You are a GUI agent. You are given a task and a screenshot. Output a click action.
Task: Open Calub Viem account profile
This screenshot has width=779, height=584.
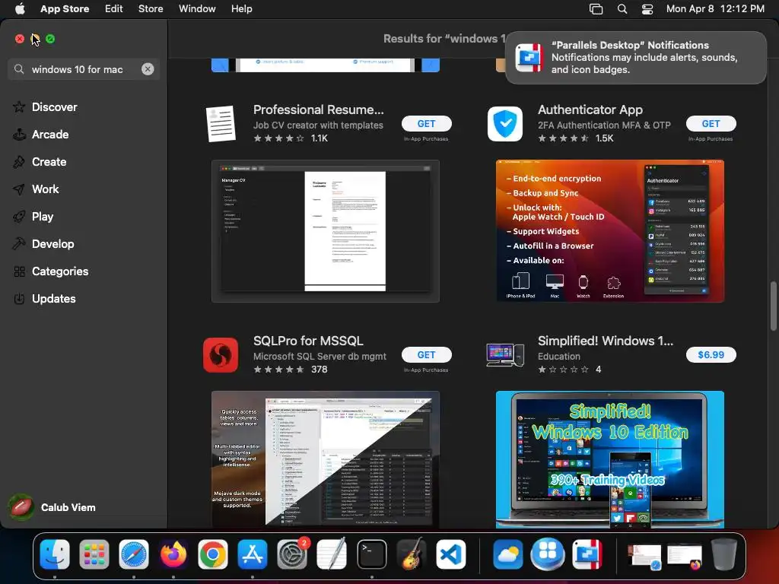click(x=52, y=507)
